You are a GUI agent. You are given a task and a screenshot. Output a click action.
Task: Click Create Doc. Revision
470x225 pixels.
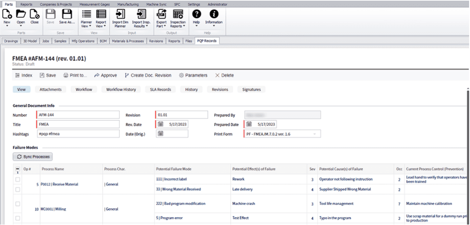click(x=148, y=75)
